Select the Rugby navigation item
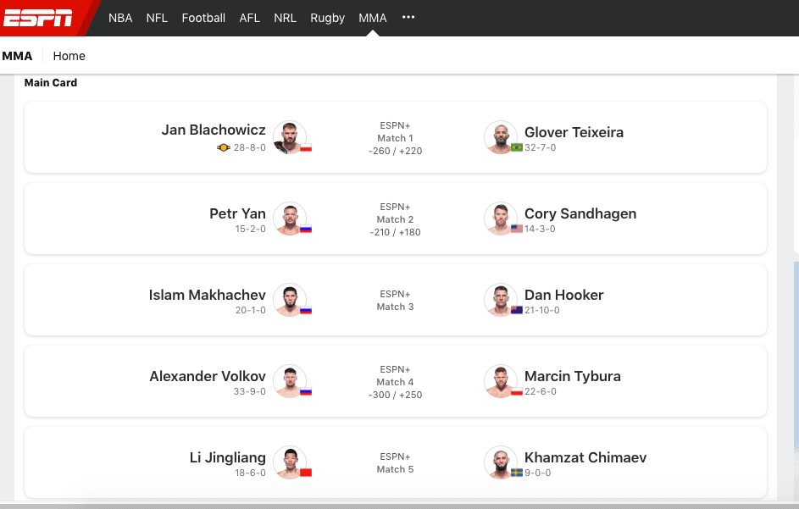The width and height of the screenshot is (799, 509). click(x=327, y=18)
